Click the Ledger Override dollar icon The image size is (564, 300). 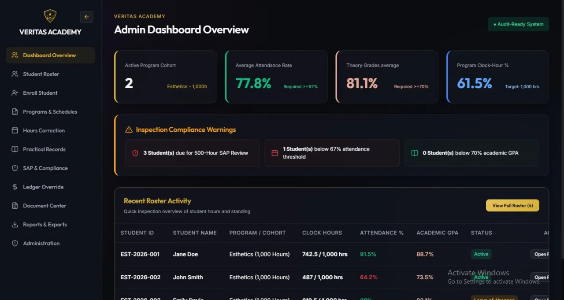click(15, 187)
